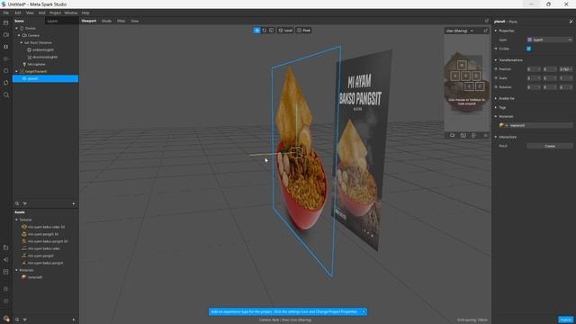Close the plane0 inspector panel
The height and width of the screenshot is (324, 576).
[x=571, y=22]
